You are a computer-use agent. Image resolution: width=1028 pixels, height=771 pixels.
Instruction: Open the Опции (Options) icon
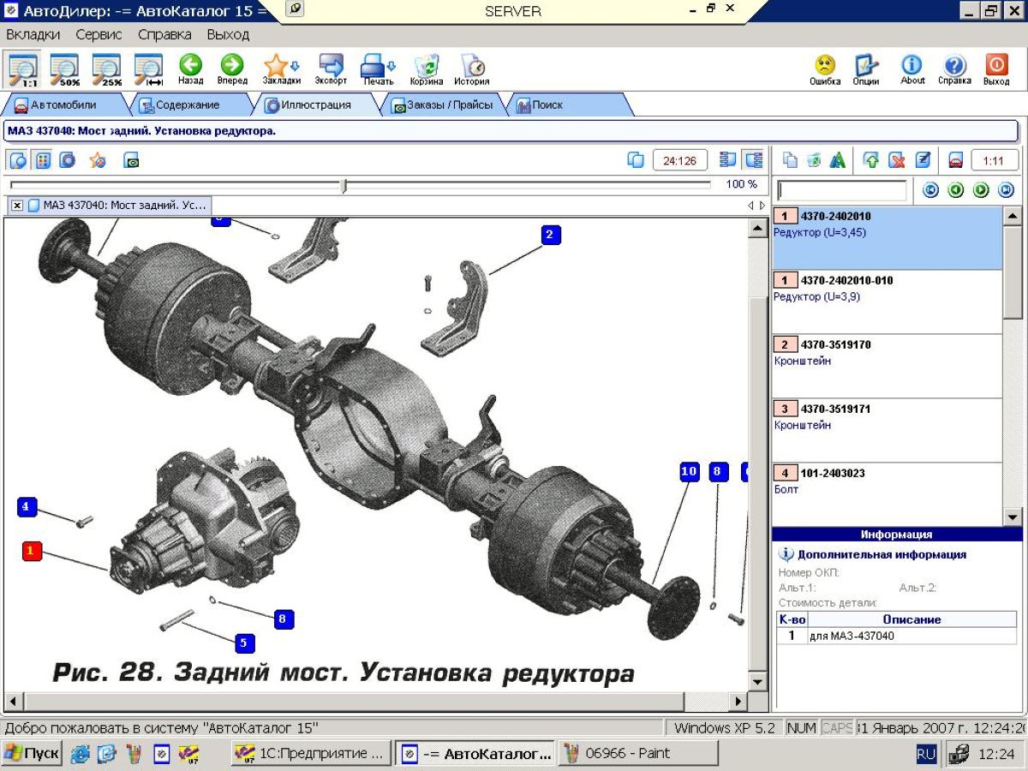[x=866, y=66]
